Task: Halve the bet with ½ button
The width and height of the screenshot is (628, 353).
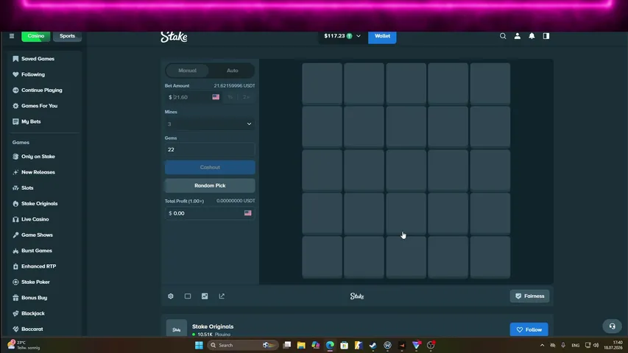Action: (x=230, y=97)
